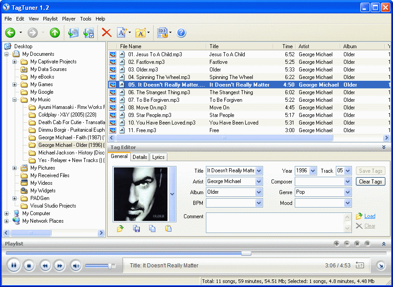Click the blue Help question mark icon
The width and height of the screenshot is (393, 287).
pos(181,33)
